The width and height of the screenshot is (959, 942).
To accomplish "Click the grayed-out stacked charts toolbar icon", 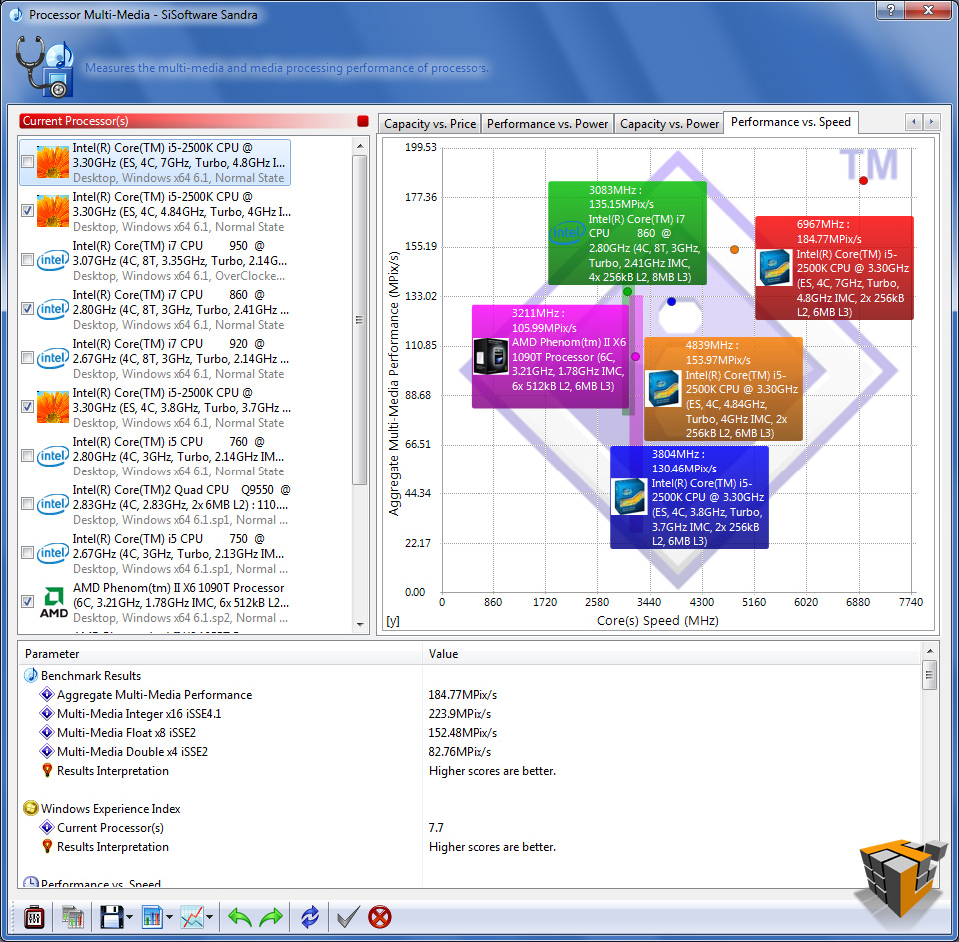I will pos(73,917).
